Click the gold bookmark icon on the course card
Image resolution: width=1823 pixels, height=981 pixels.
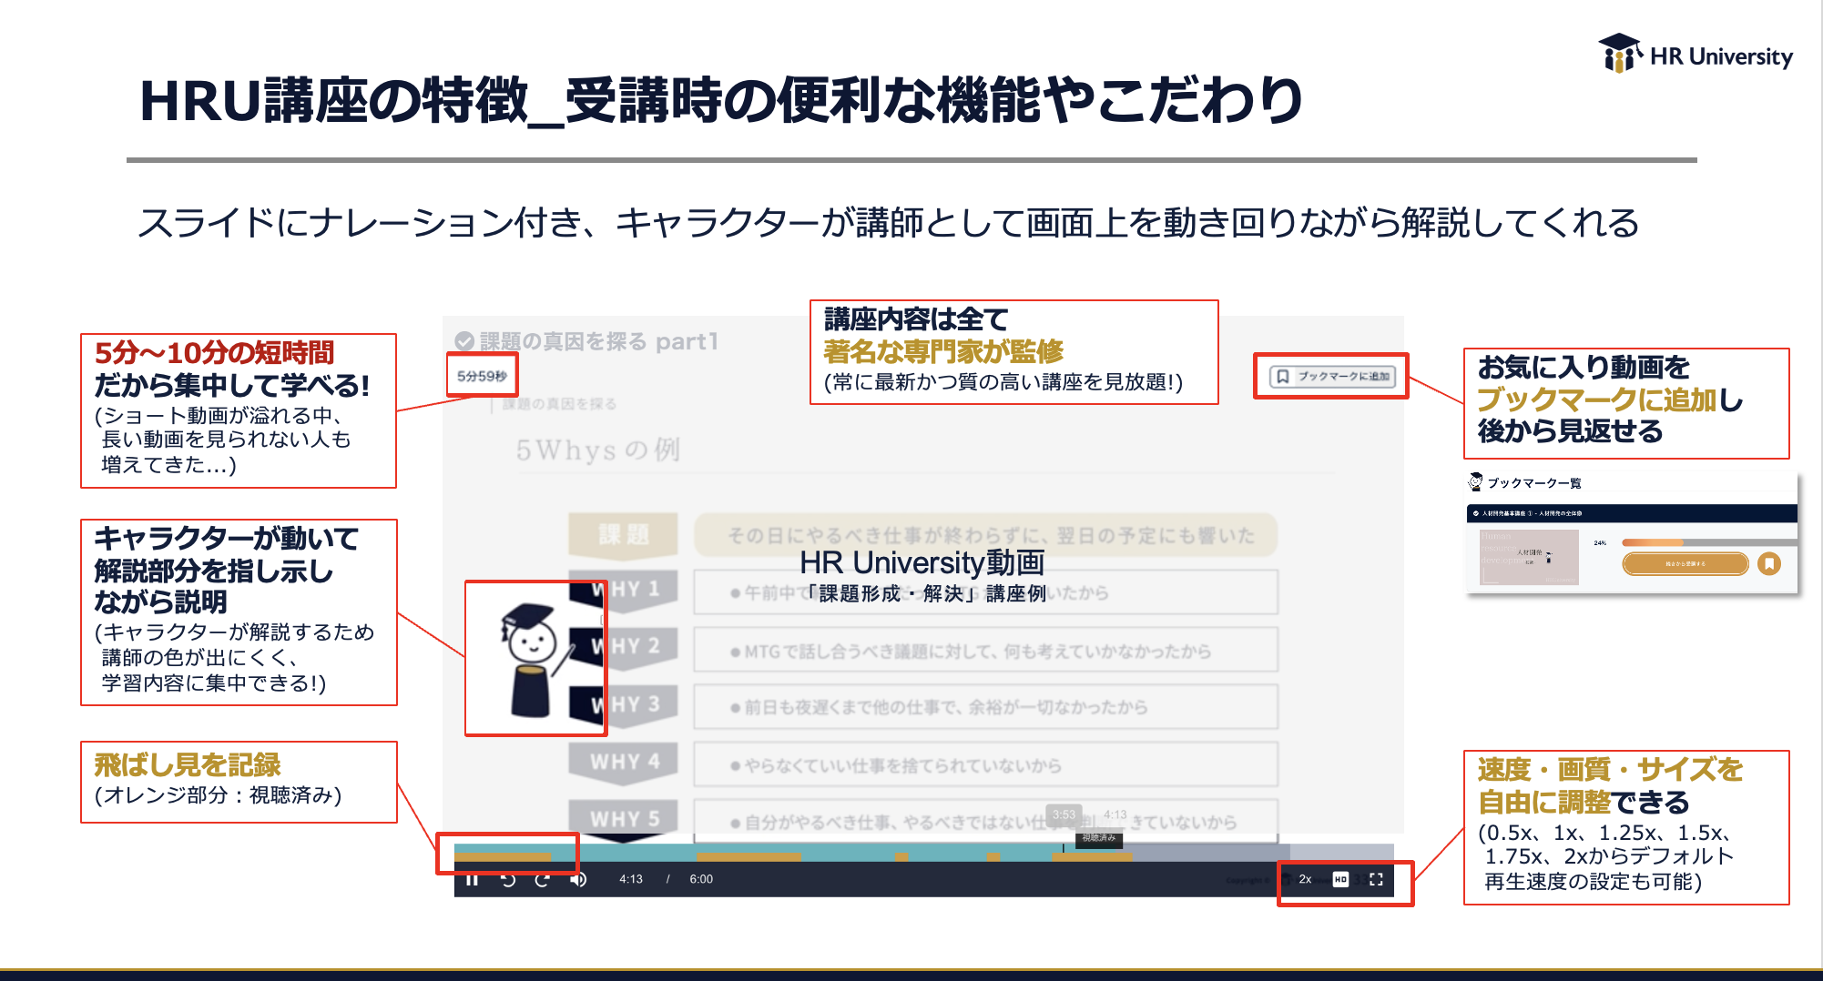click(x=1769, y=564)
